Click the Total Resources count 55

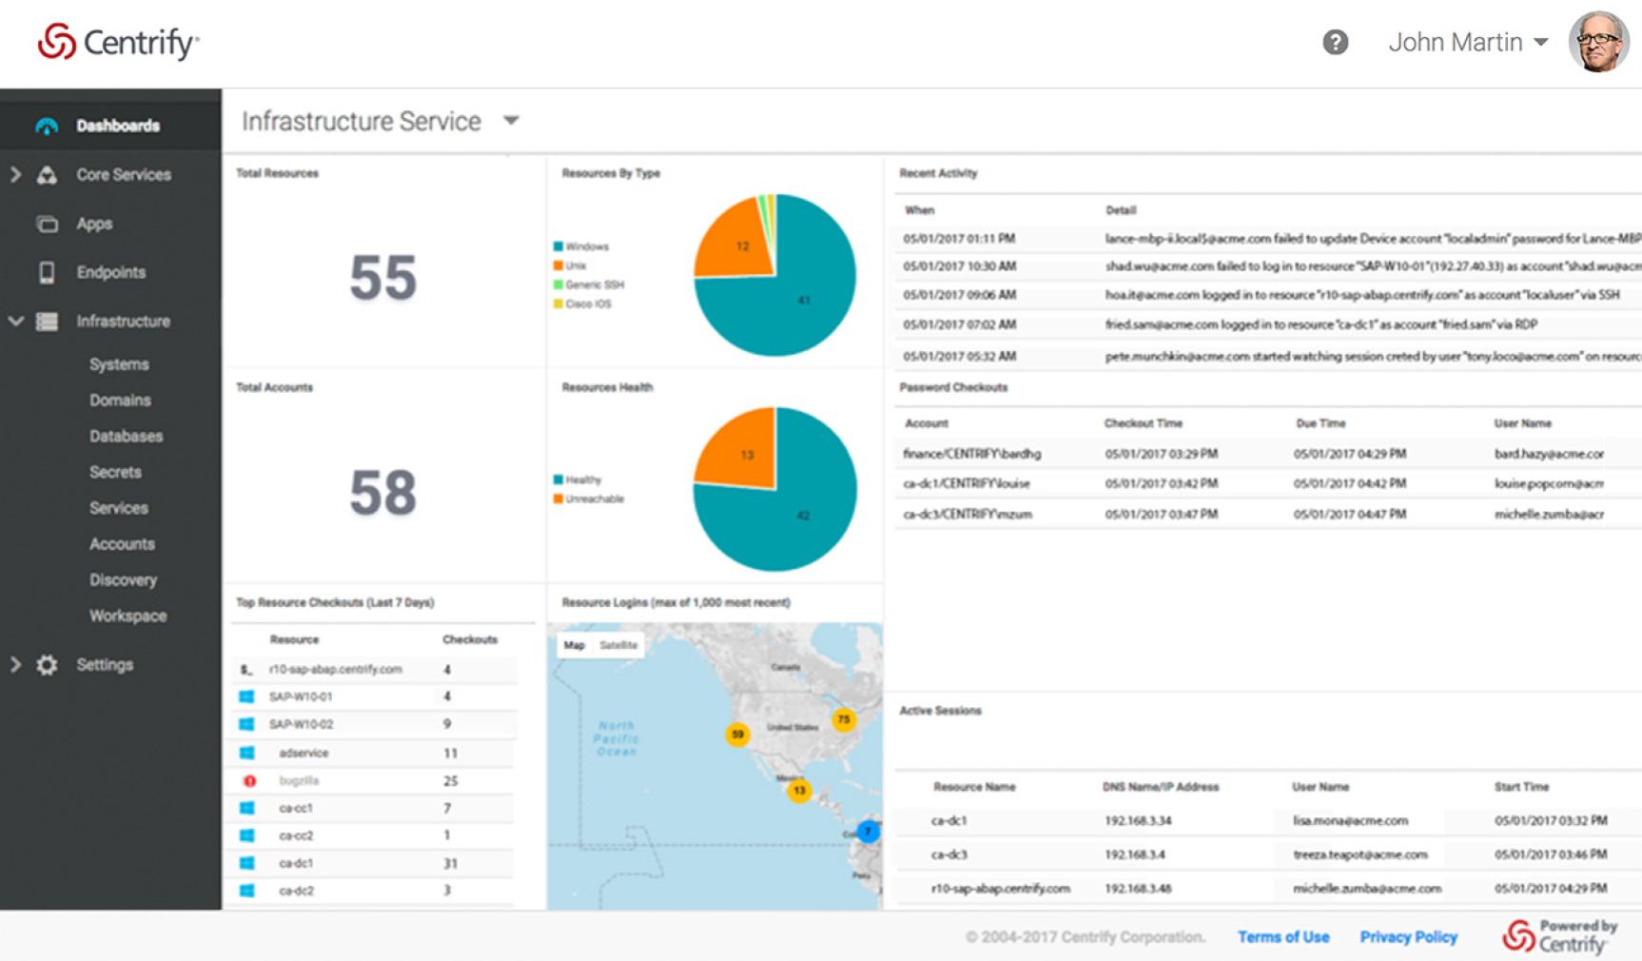(383, 278)
